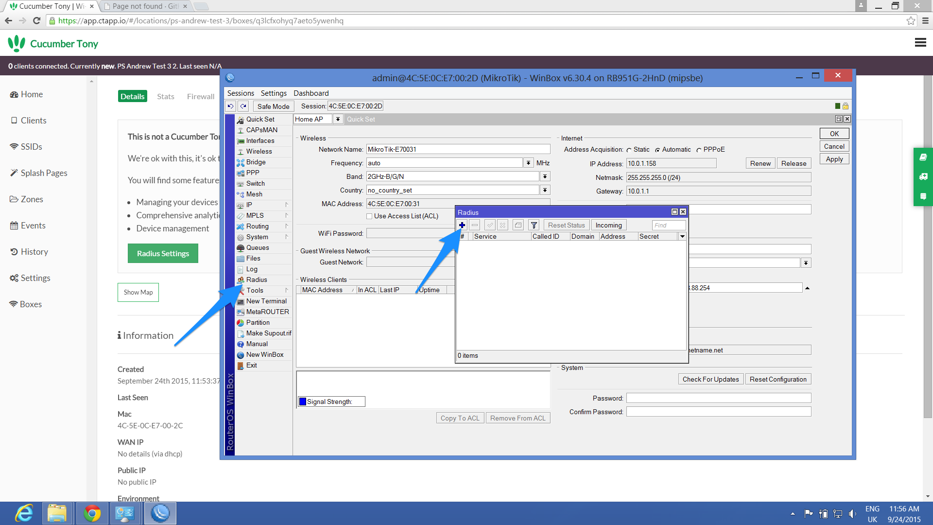This screenshot has width=933, height=525.
Task: Expand the IP submenu
Action: pyautogui.click(x=287, y=205)
